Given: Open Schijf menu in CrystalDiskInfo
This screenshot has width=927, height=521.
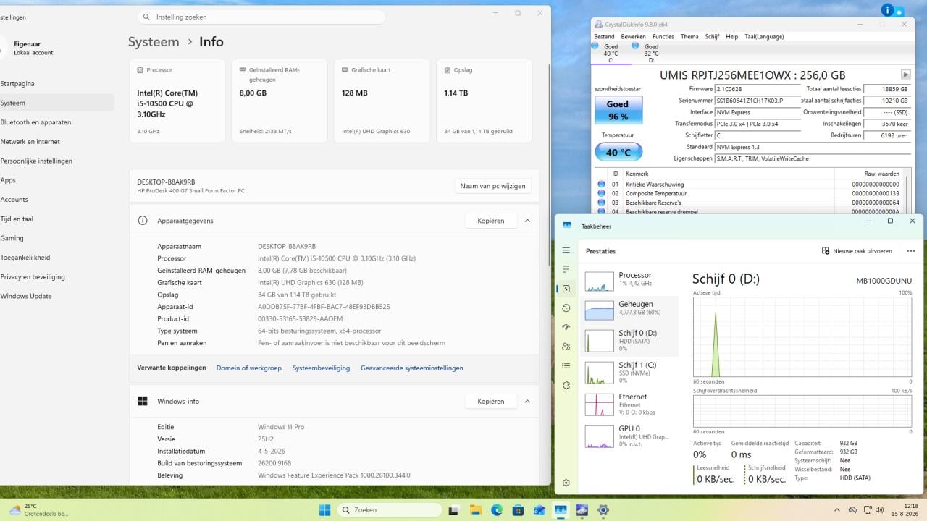Looking at the screenshot, I should tap(712, 37).
